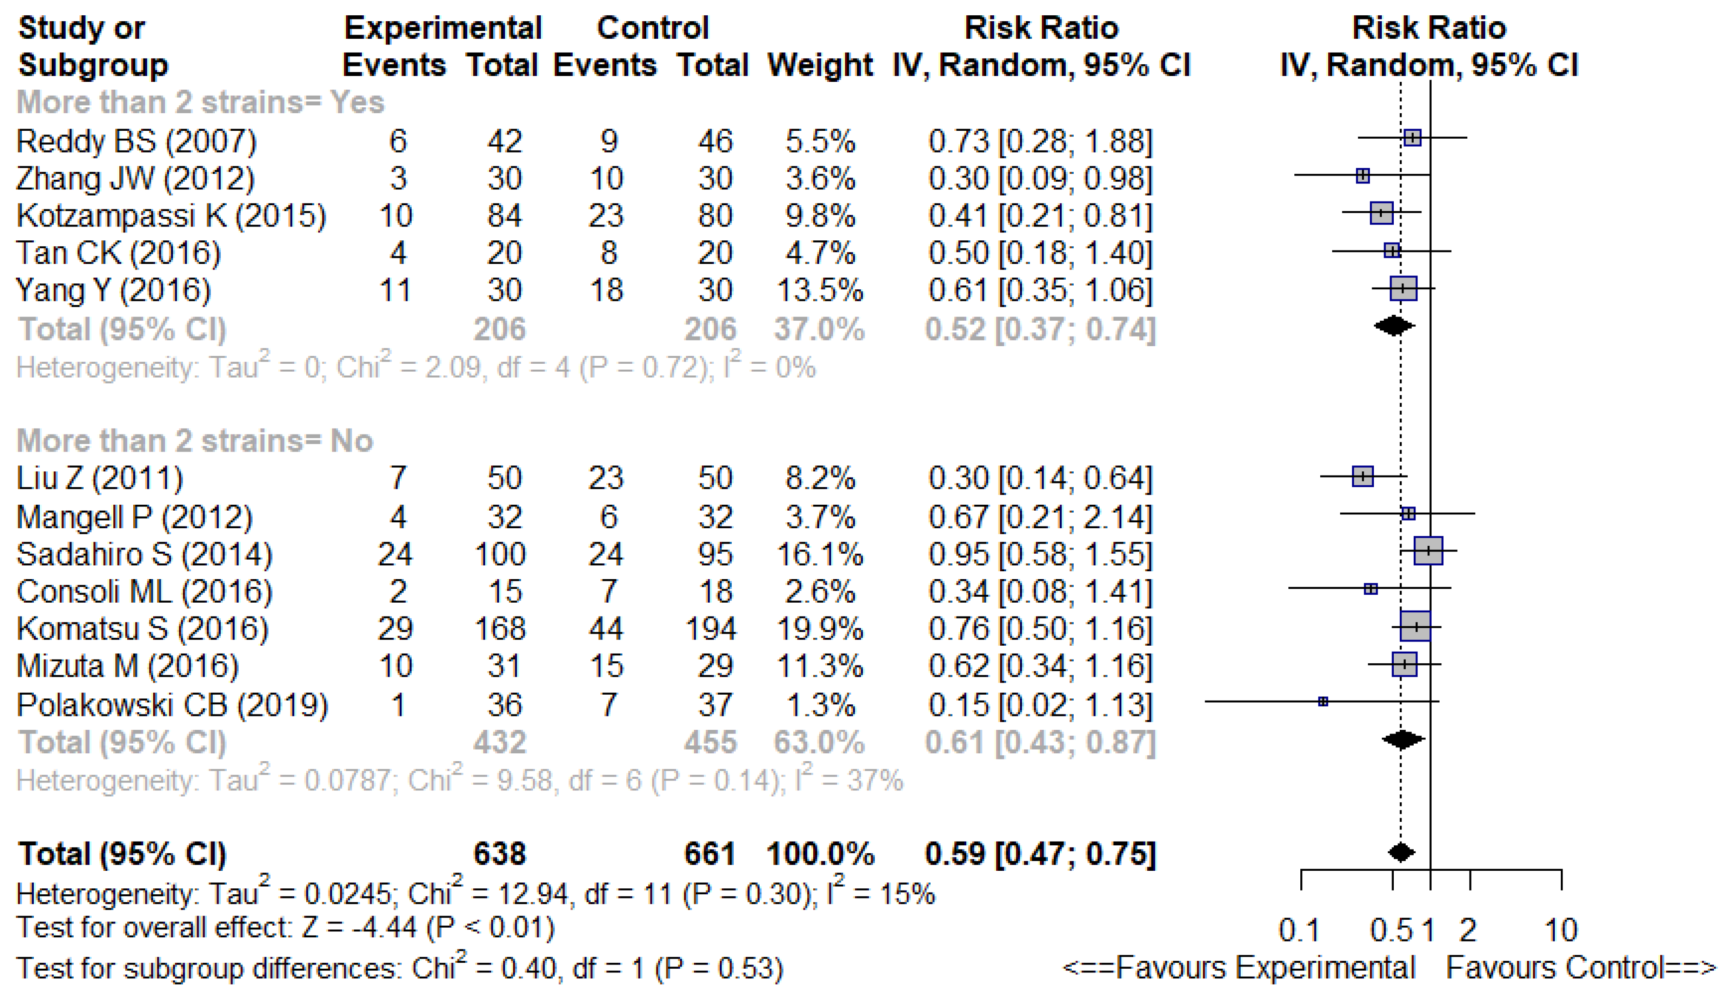This screenshot has width=1731, height=996.
Task: Click the Liu Z (2011) square marker
Action: tap(1362, 476)
